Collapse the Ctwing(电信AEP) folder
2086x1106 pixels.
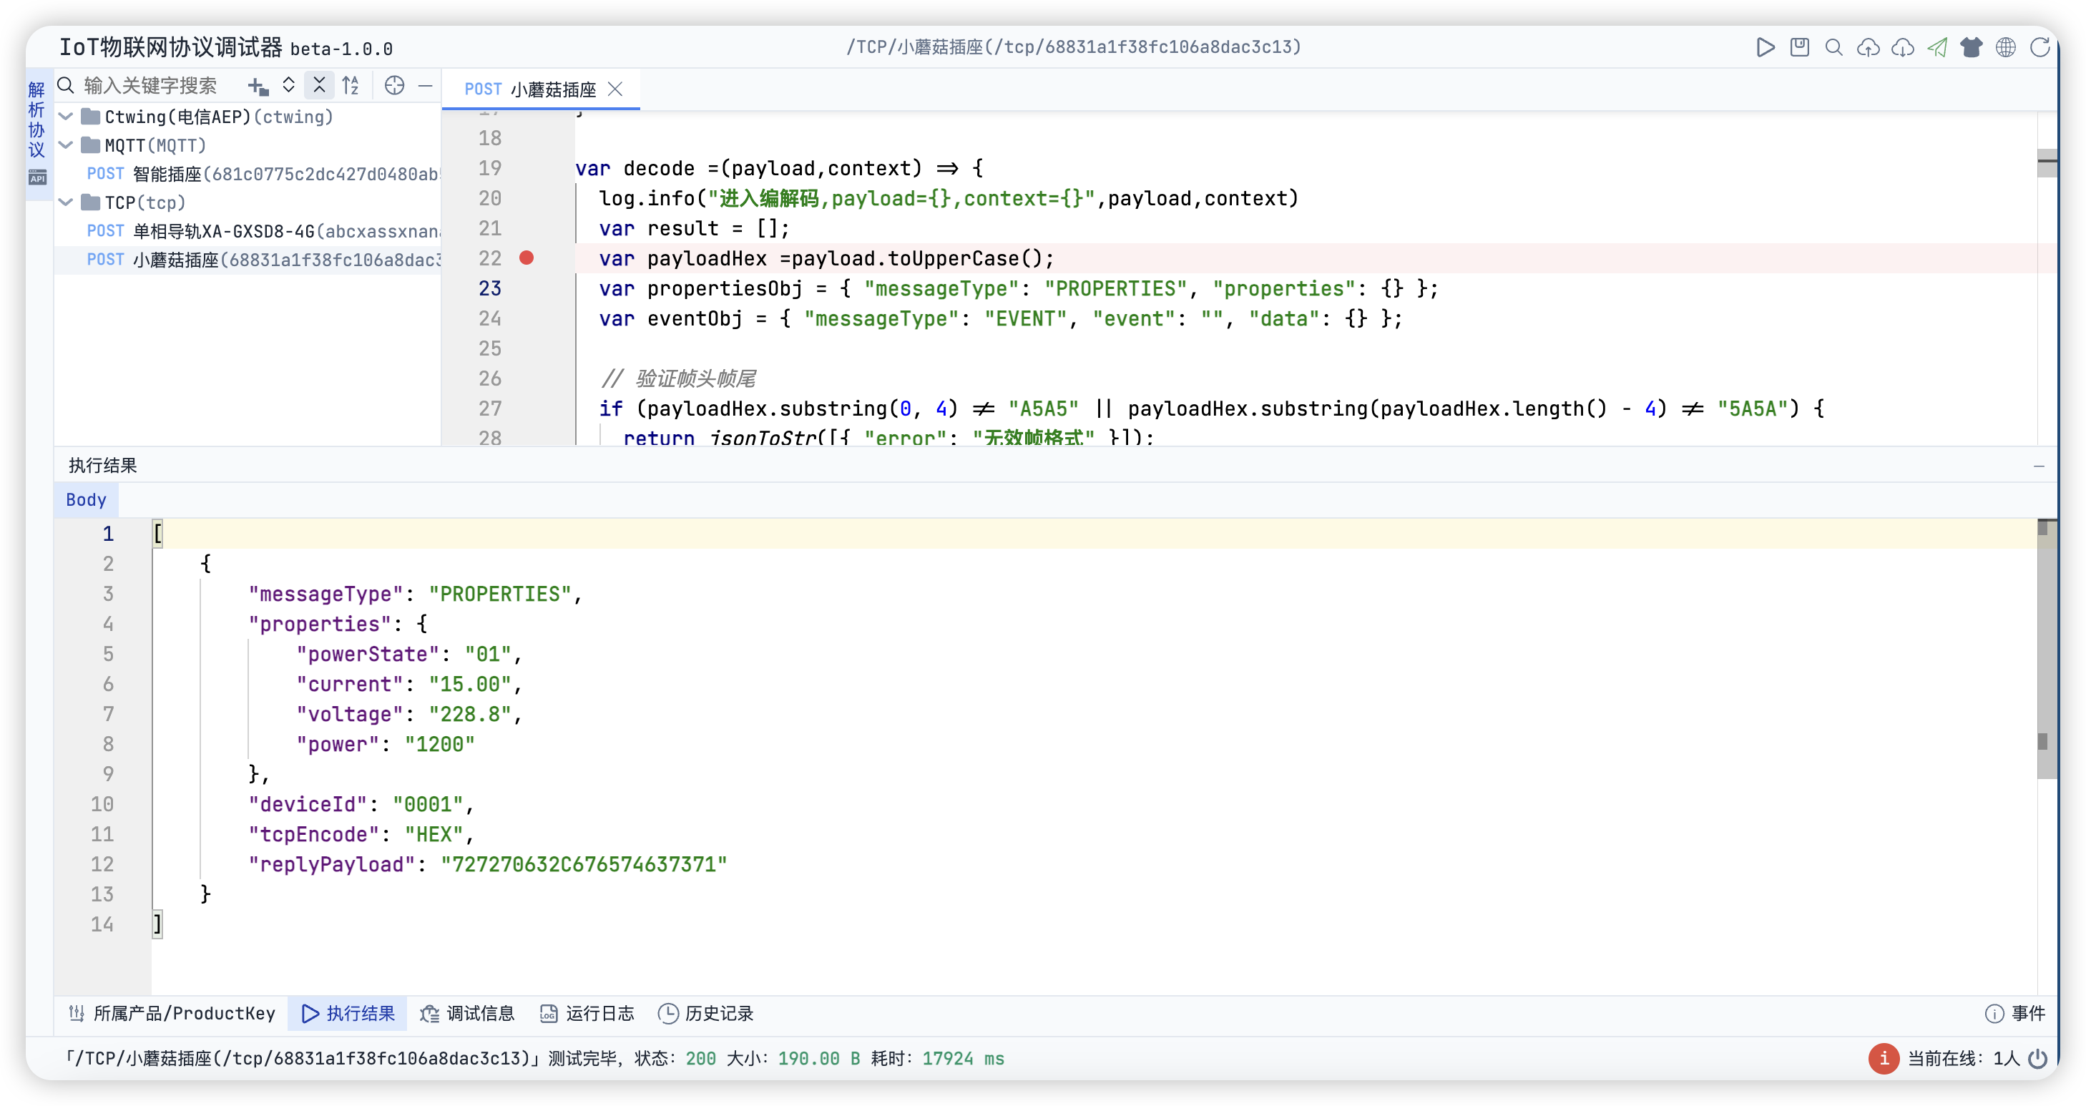(67, 117)
